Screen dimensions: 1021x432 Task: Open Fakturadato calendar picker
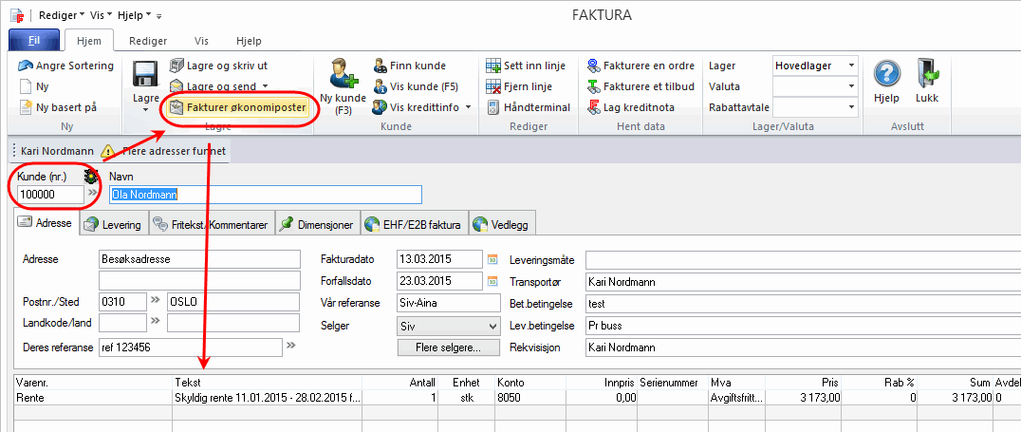(x=492, y=258)
